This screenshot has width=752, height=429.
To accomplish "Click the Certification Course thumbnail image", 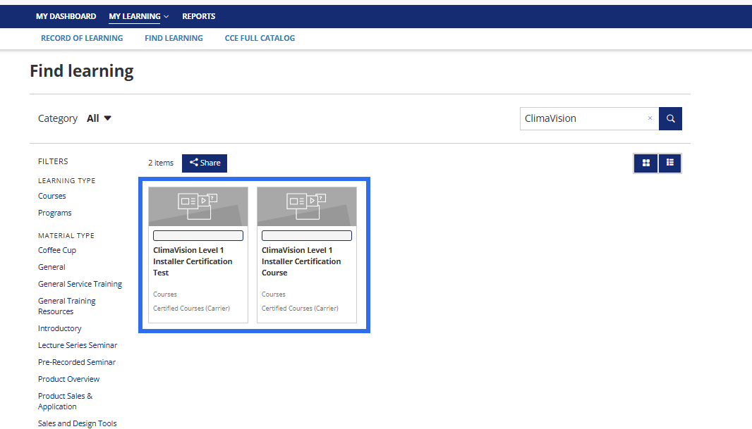I will point(307,207).
